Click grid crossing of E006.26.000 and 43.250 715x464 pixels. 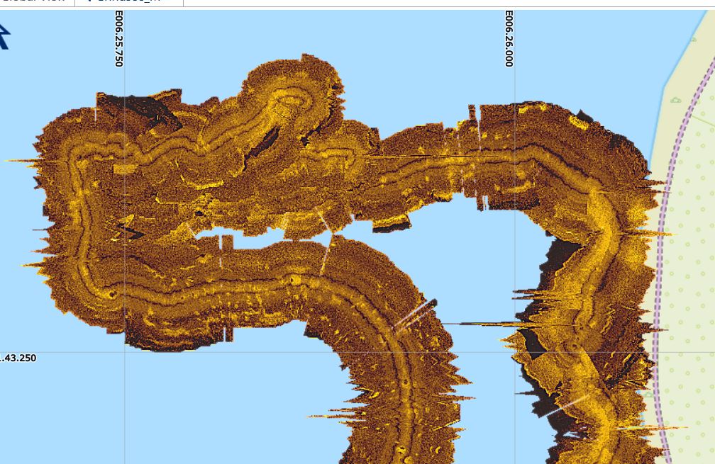[x=515, y=352]
